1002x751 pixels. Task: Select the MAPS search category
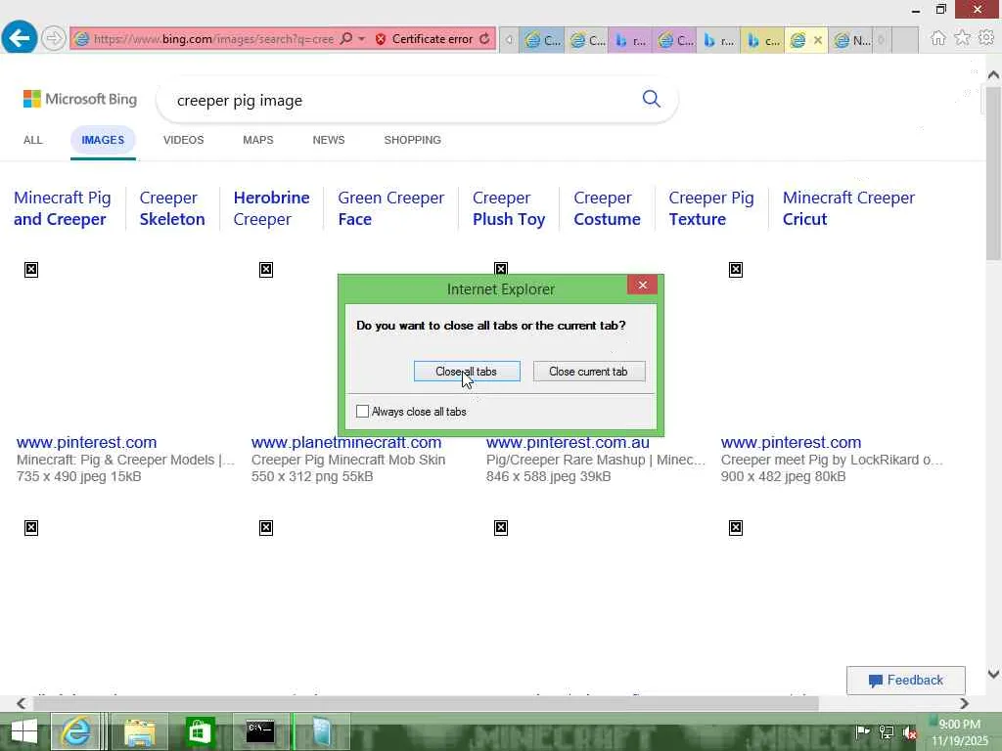(x=258, y=140)
